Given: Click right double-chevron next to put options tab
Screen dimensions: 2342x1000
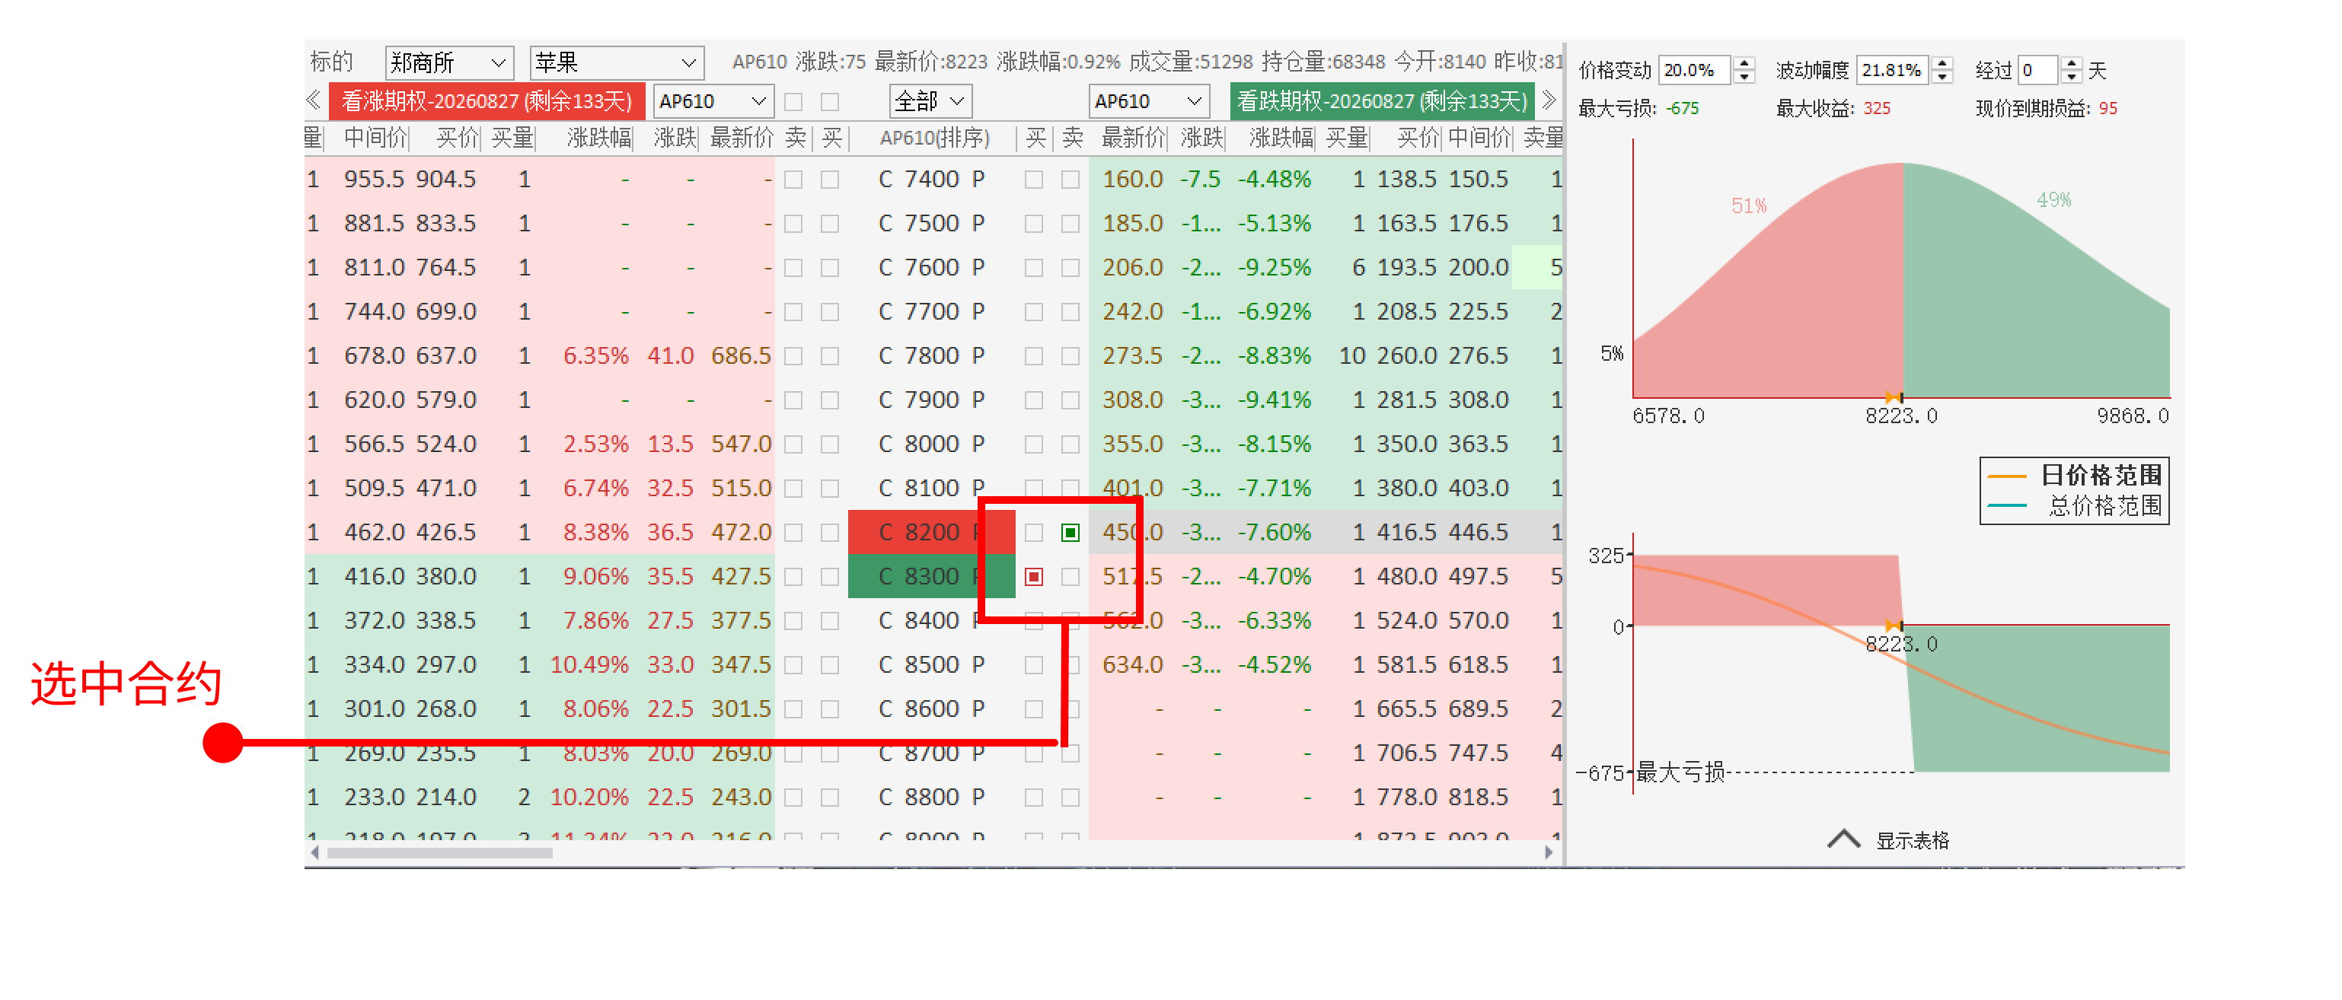Looking at the screenshot, I should coord(1549,100).
